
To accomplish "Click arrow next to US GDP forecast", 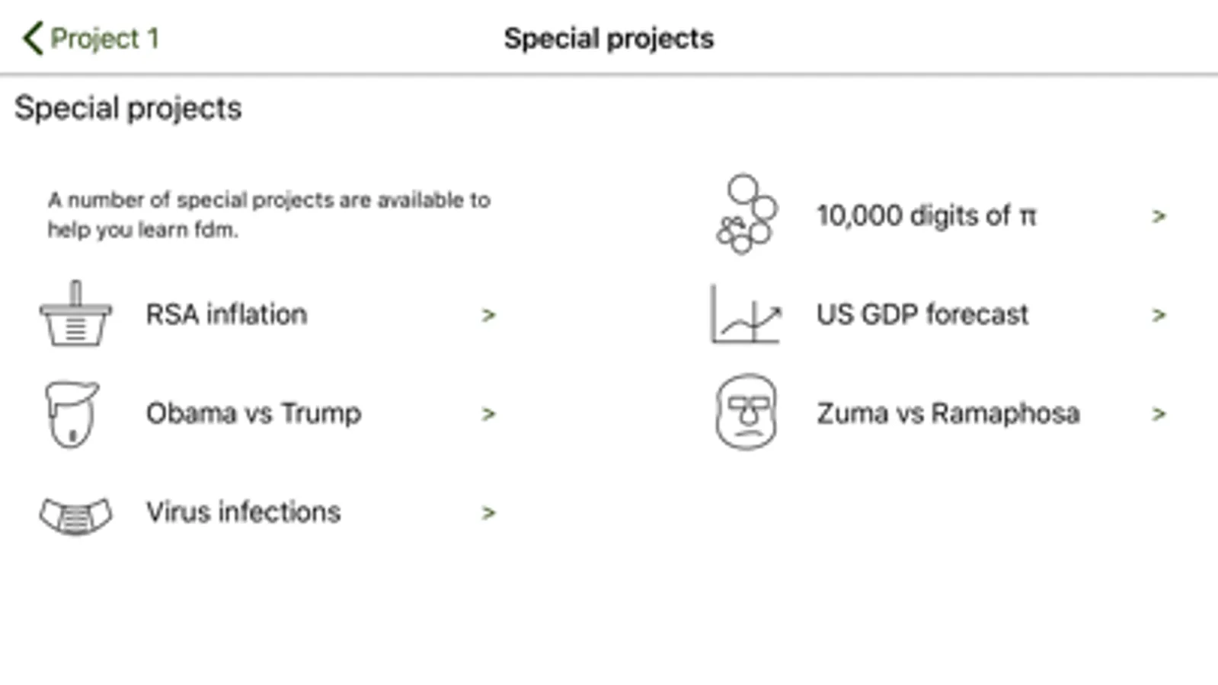I will [x=1159, y=315].
